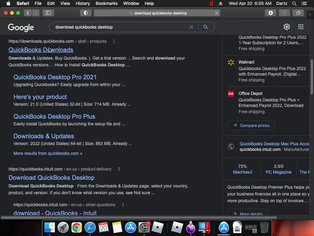Open the Window menu

(131, 3)
